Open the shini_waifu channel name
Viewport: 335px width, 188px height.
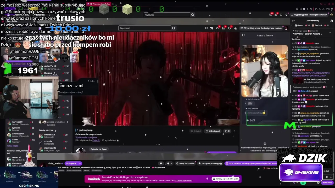tap(54, 163)
